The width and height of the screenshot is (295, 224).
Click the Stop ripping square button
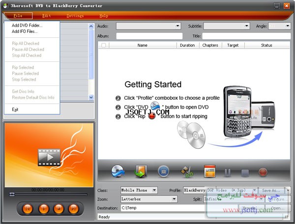click(245, 173)
